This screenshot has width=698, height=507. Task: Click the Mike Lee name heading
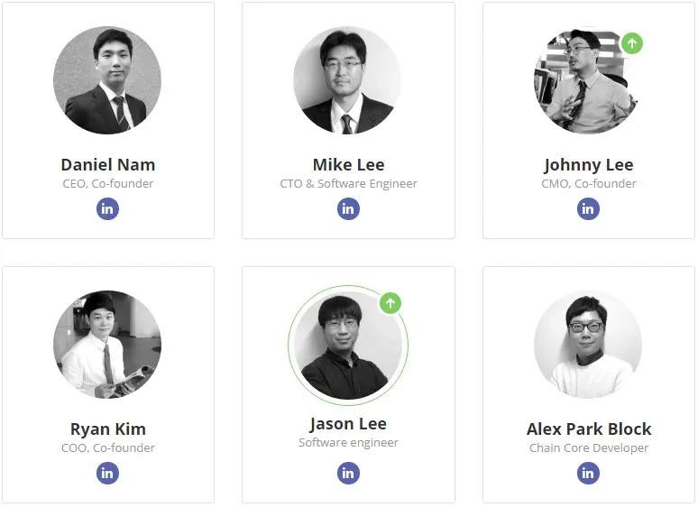click(349, 165)
